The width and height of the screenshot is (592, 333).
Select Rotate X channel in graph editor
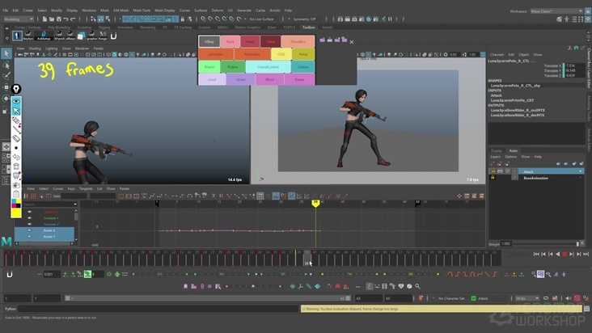(50, 230)
